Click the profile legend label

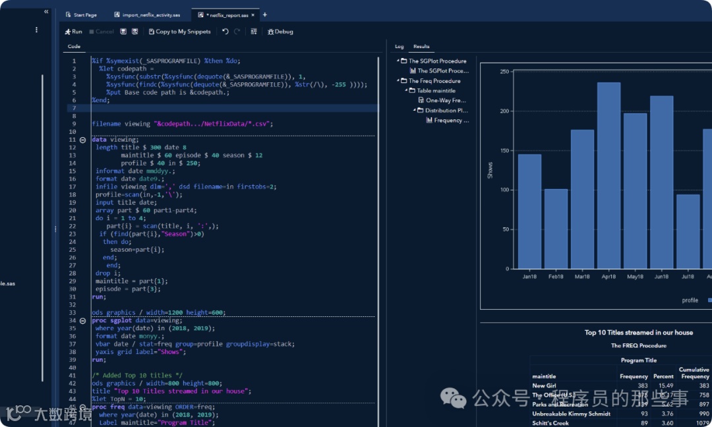click(690, 300)
